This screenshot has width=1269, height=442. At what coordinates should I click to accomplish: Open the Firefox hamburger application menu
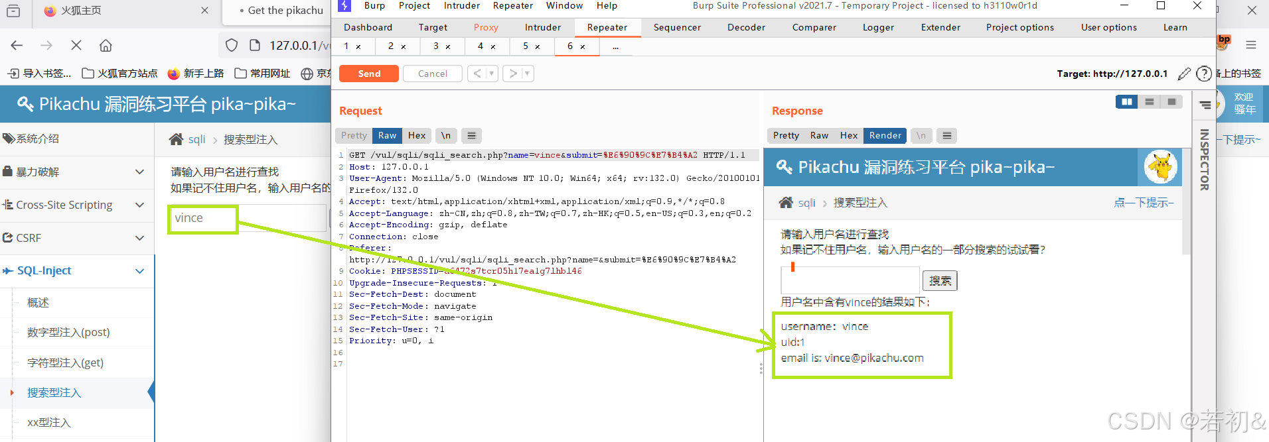[1251, 45]
